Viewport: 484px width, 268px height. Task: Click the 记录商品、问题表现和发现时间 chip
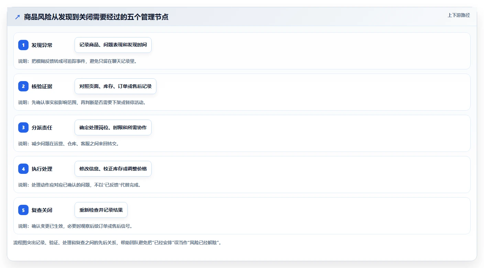tap(113, 45)
